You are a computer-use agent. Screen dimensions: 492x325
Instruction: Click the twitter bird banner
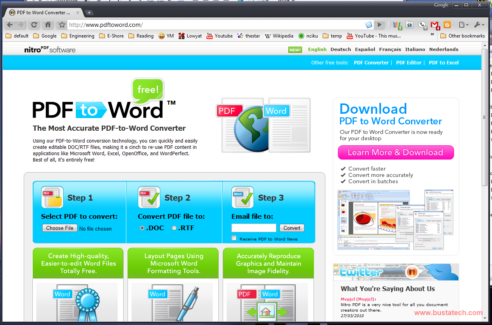coord(396,272)
